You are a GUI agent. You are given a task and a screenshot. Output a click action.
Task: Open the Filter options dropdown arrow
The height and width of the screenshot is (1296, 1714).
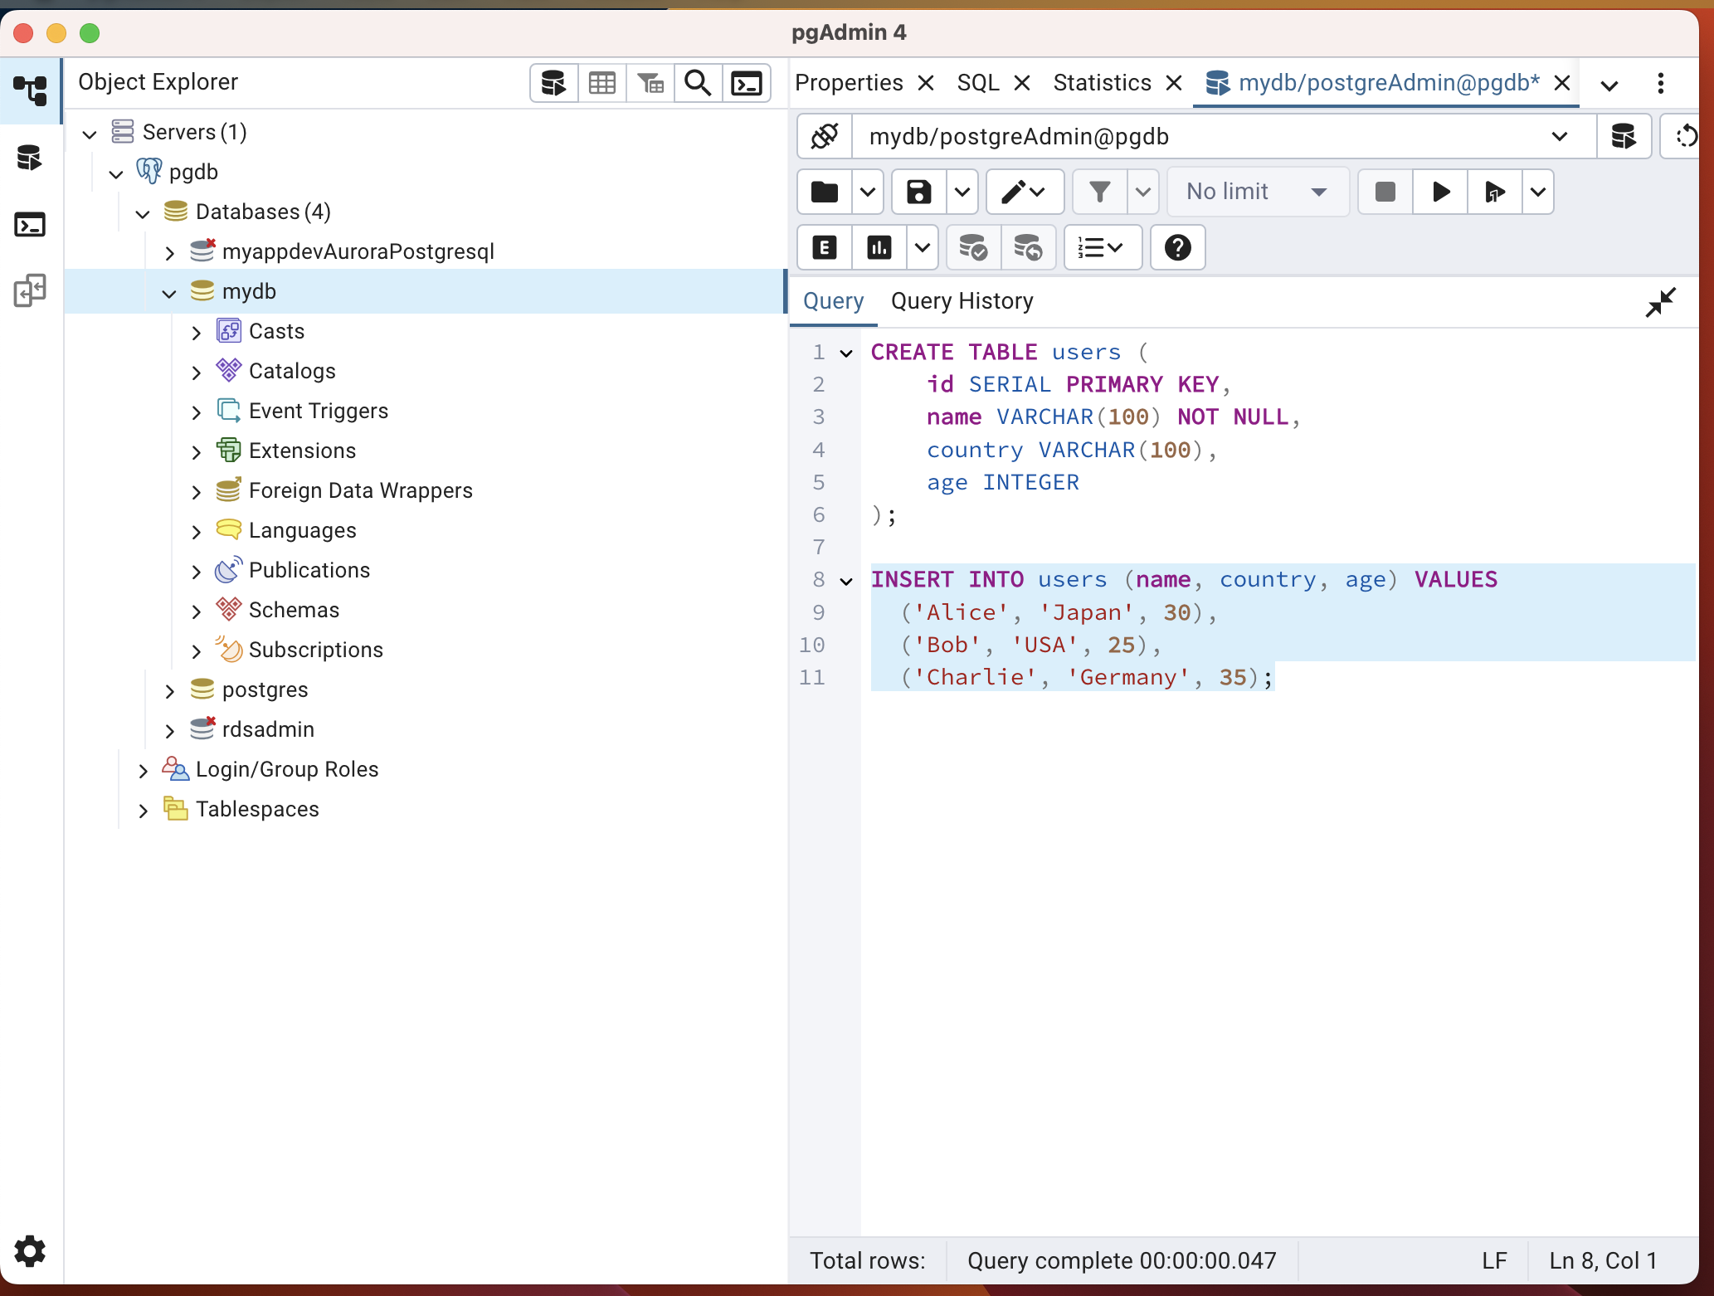point(1143,192)
